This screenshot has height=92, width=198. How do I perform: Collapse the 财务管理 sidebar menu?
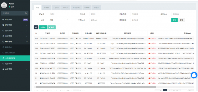click(x=15, y=42)
